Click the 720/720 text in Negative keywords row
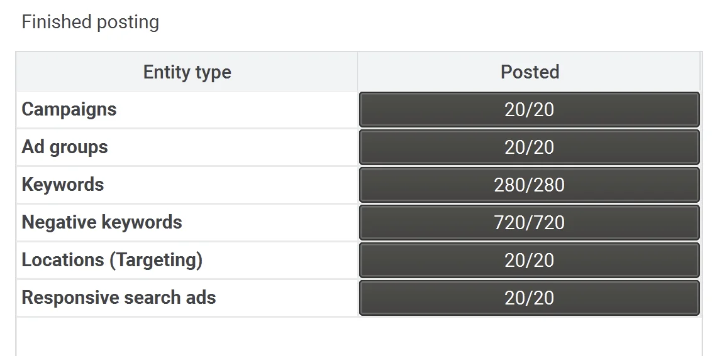The image size is (717, 356). pos(529,222)
